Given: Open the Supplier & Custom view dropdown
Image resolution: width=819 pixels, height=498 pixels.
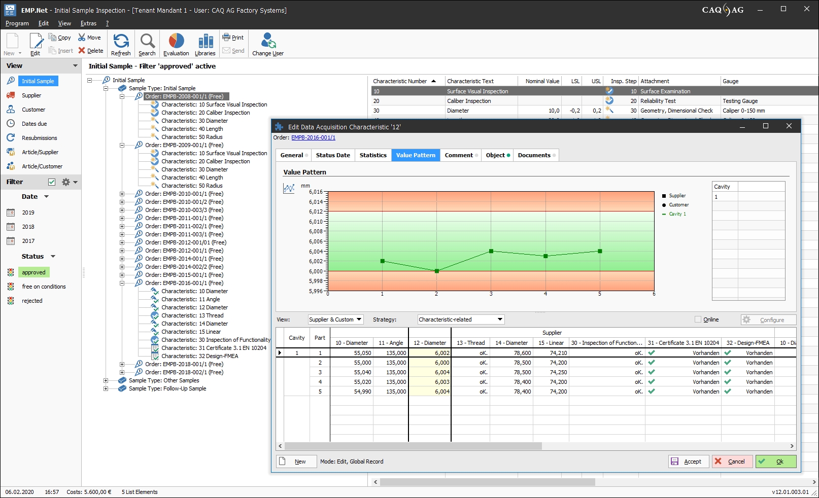Looking at the screenshot, I should [335, 319].
